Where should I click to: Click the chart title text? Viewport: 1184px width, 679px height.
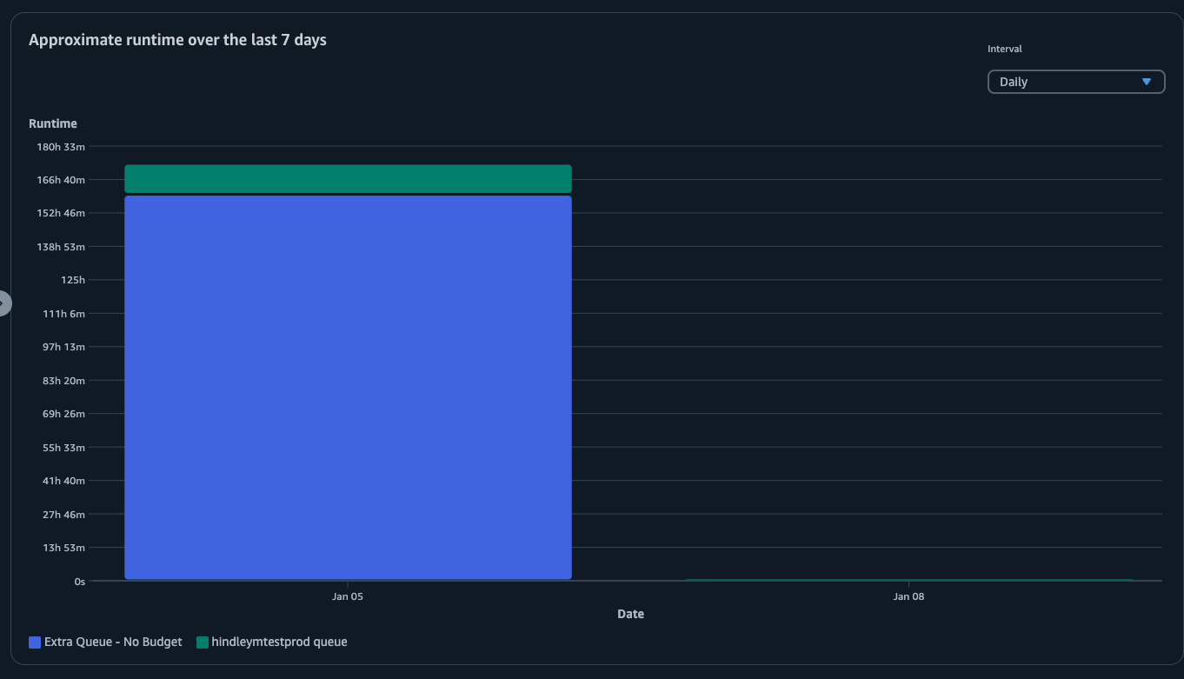click(x=177, y=39)
